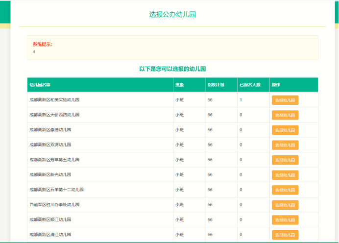Click 选报幼儿园 button for 新光幼儿园

(x=285, y=175)
